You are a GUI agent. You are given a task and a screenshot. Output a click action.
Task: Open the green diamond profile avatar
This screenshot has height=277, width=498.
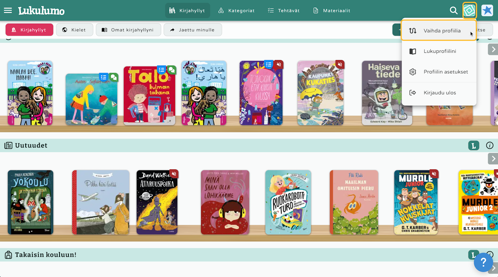(x=470, y=10)
